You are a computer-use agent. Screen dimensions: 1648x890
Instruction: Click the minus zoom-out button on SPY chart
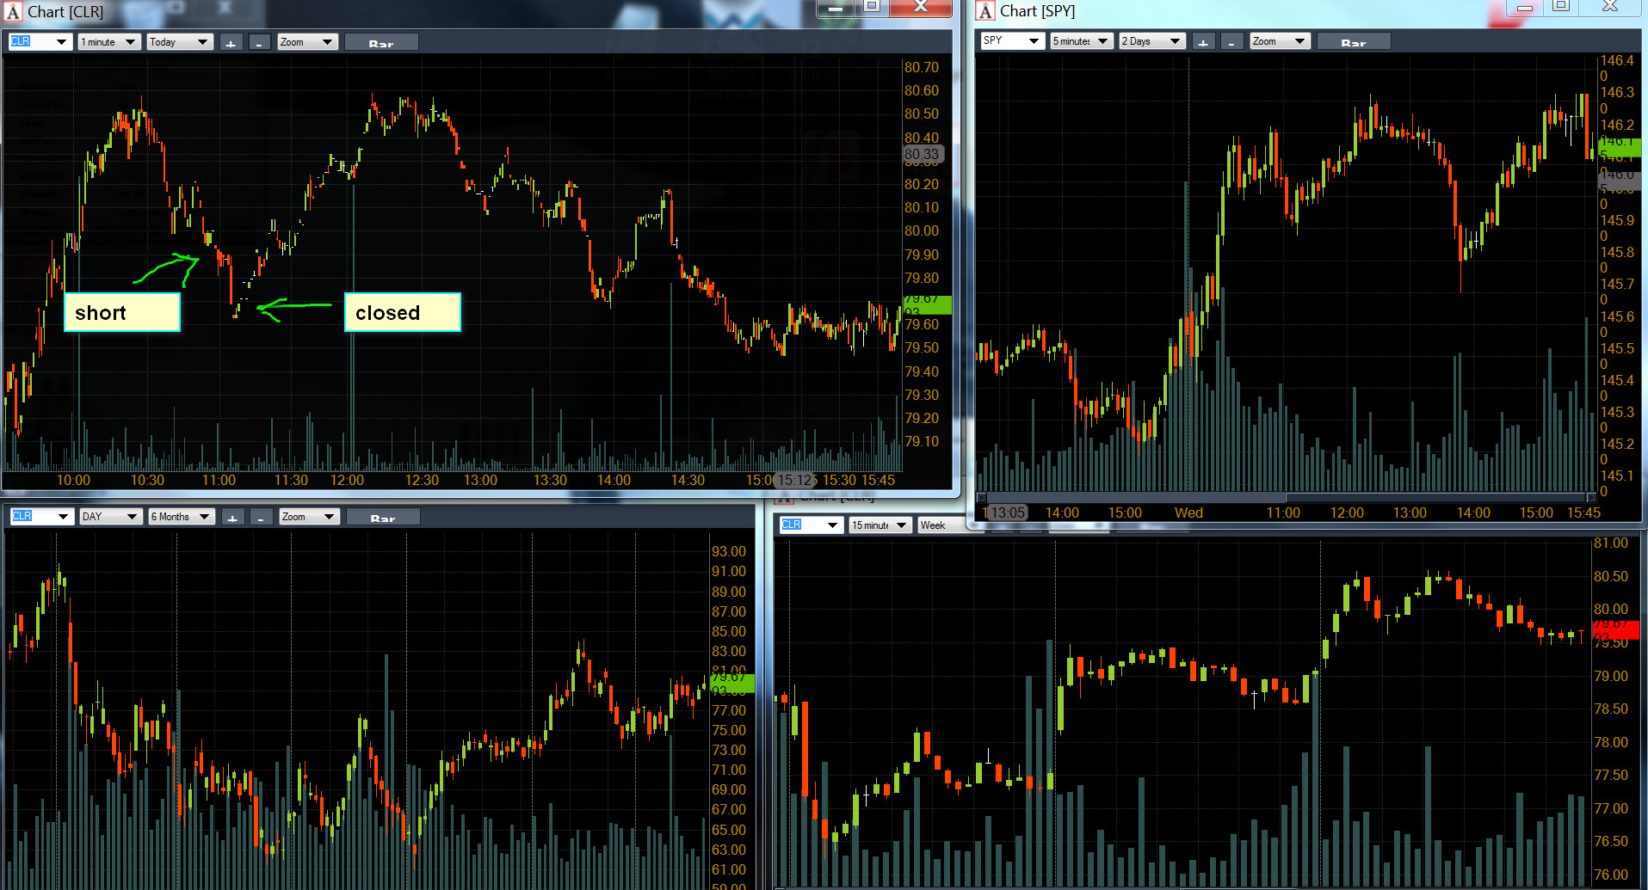1232,41
